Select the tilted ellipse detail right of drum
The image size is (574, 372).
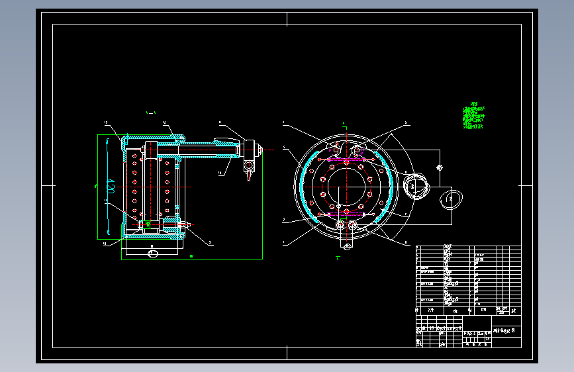[x=451, y=200]
